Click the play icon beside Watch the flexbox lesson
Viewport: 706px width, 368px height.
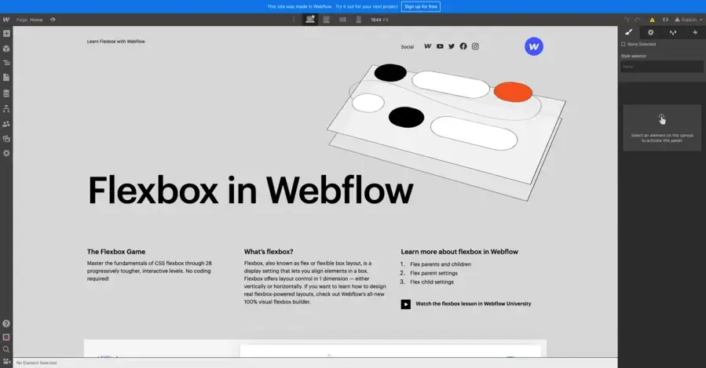[x=406, y=304]
